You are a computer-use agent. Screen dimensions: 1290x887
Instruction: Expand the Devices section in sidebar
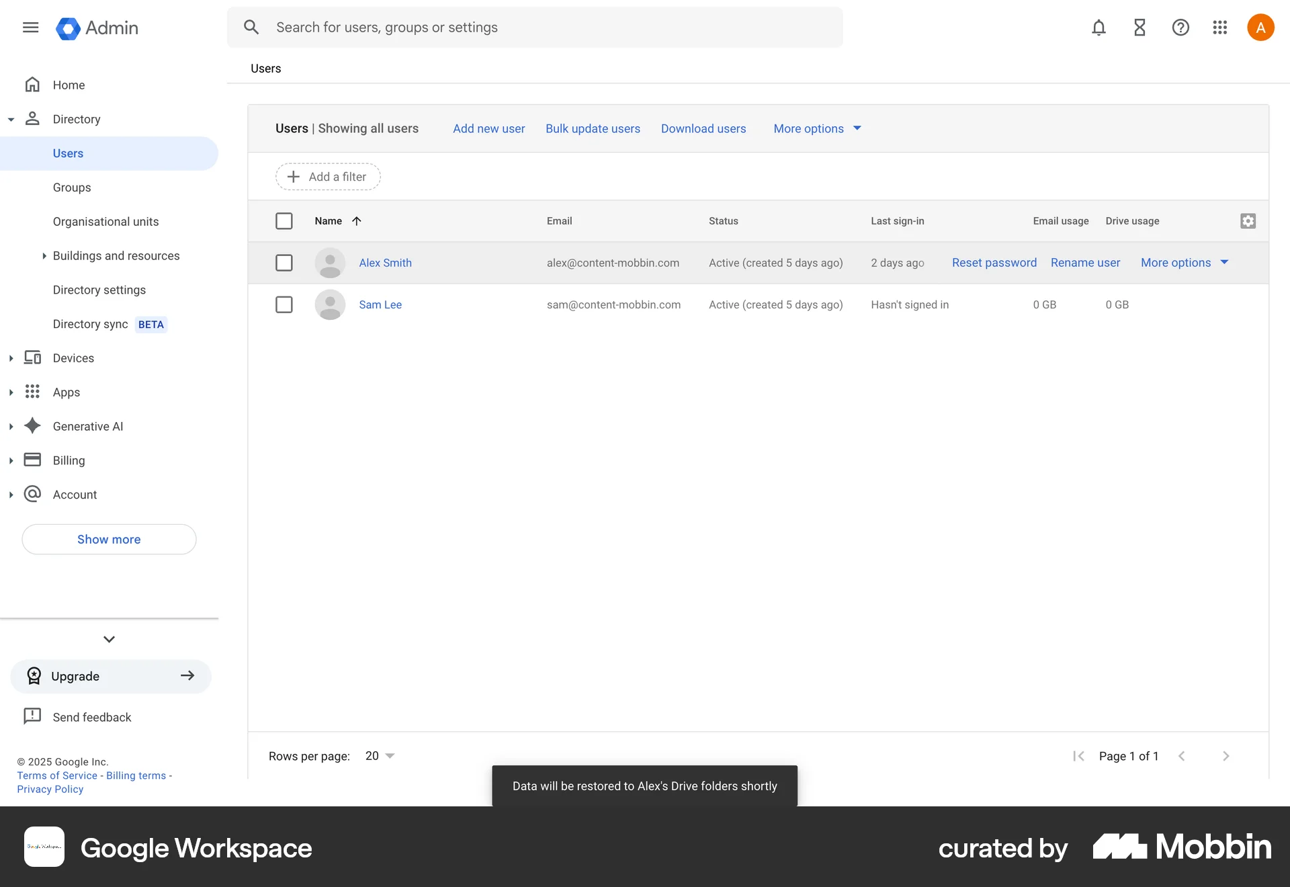pyautogui.click(x=11, y=358)
